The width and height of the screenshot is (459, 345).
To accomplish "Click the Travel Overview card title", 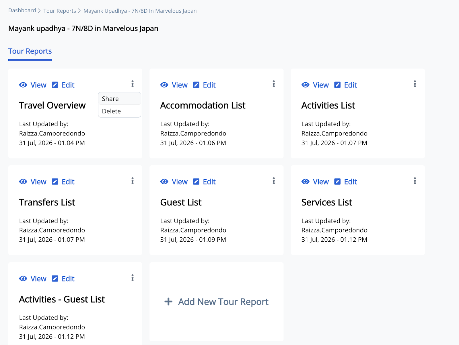I will click(x=52, y=105).
